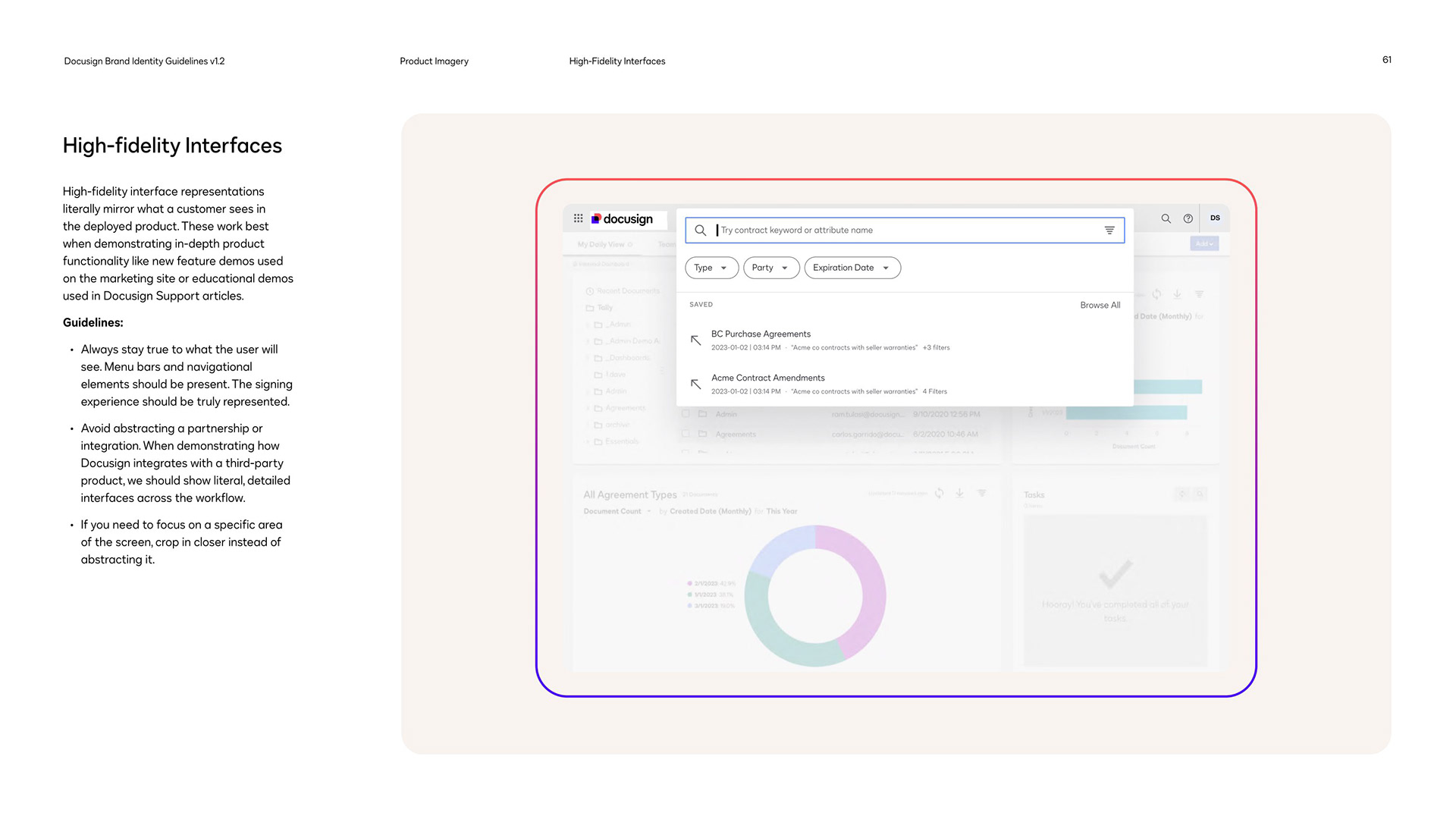The image size is (1456, 819).
Task: Click the top-right header search magnifier icon
Action: pos(1166,218)
